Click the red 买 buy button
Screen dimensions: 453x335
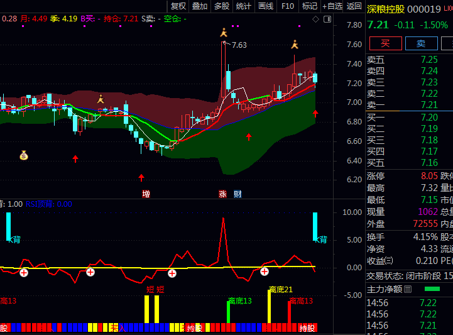point(385,43)
